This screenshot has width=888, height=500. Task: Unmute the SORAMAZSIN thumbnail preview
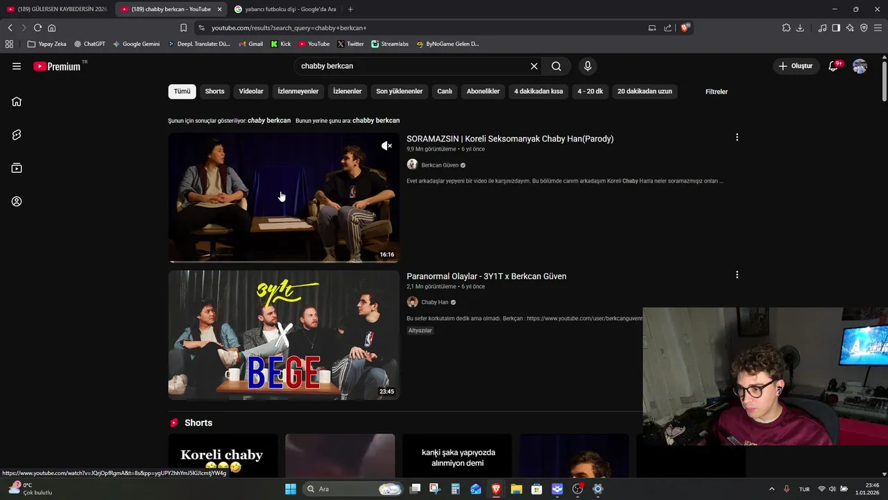click(x=386, y=145)
